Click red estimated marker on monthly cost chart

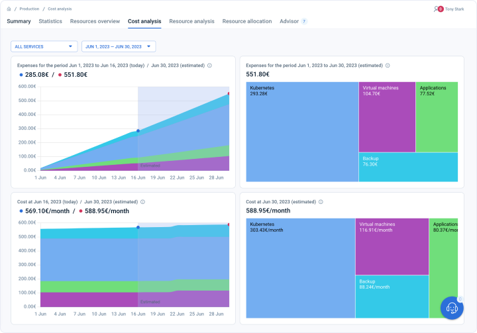tap(229, 224)
